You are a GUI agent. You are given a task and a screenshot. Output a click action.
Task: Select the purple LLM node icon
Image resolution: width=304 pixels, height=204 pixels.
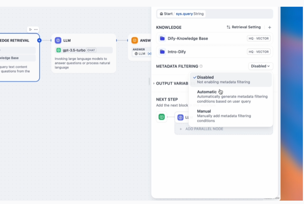click(x=58, y=40)
